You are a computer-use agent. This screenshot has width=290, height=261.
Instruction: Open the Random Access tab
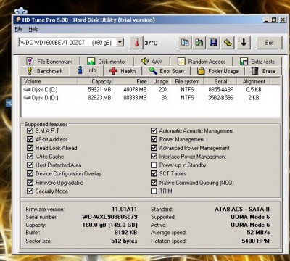[x=202, y=62]
